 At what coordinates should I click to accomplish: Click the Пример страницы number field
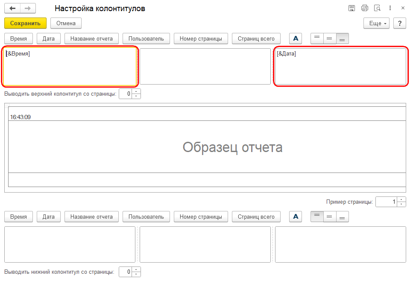click(x=387, y=202)
